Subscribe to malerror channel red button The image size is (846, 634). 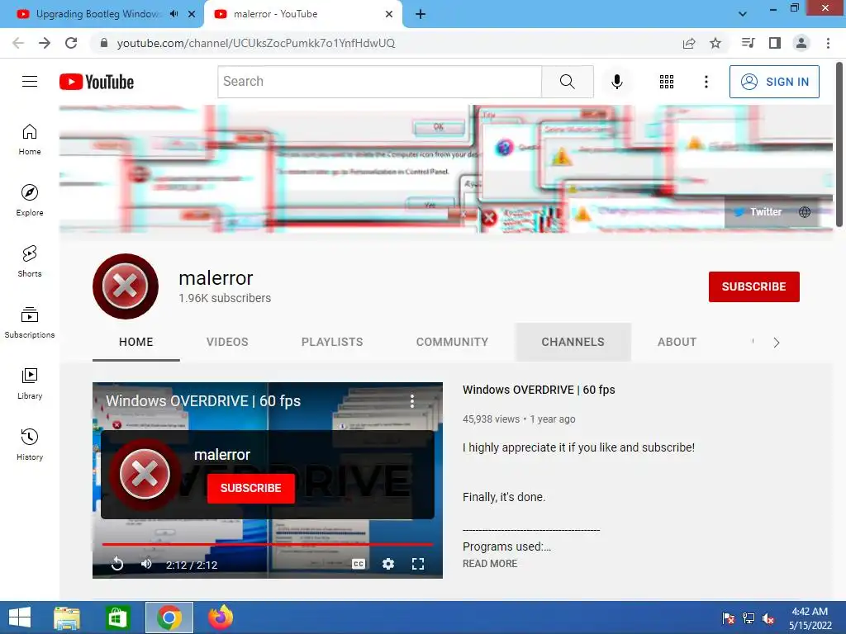tap(753, 286)
